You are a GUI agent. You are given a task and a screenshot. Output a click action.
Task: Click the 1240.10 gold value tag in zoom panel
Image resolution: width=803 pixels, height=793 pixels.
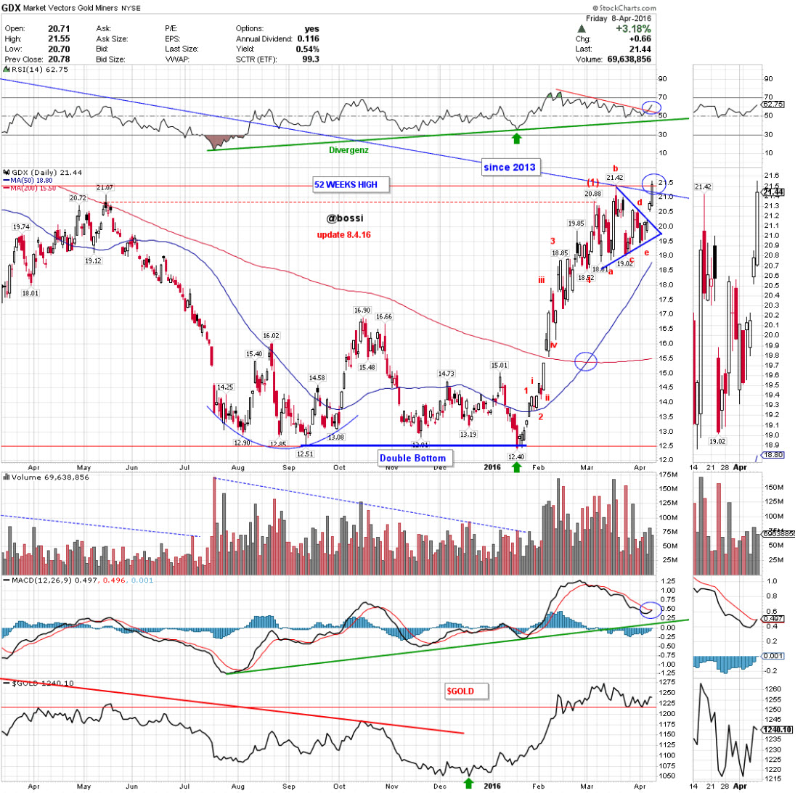(x=778, y=730)
